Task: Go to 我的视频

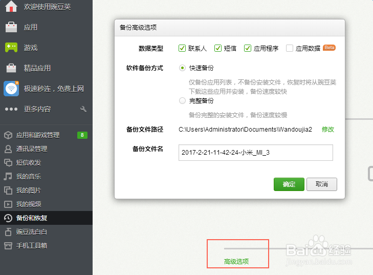Action: click(29, 204)
